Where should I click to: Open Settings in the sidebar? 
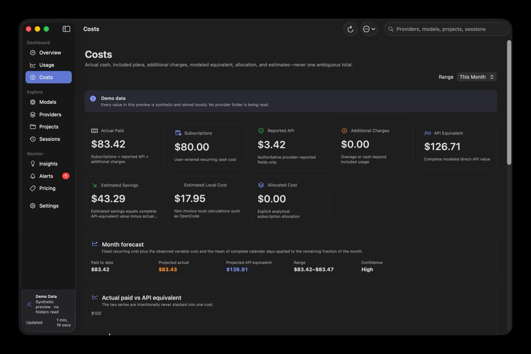[49, 206]
